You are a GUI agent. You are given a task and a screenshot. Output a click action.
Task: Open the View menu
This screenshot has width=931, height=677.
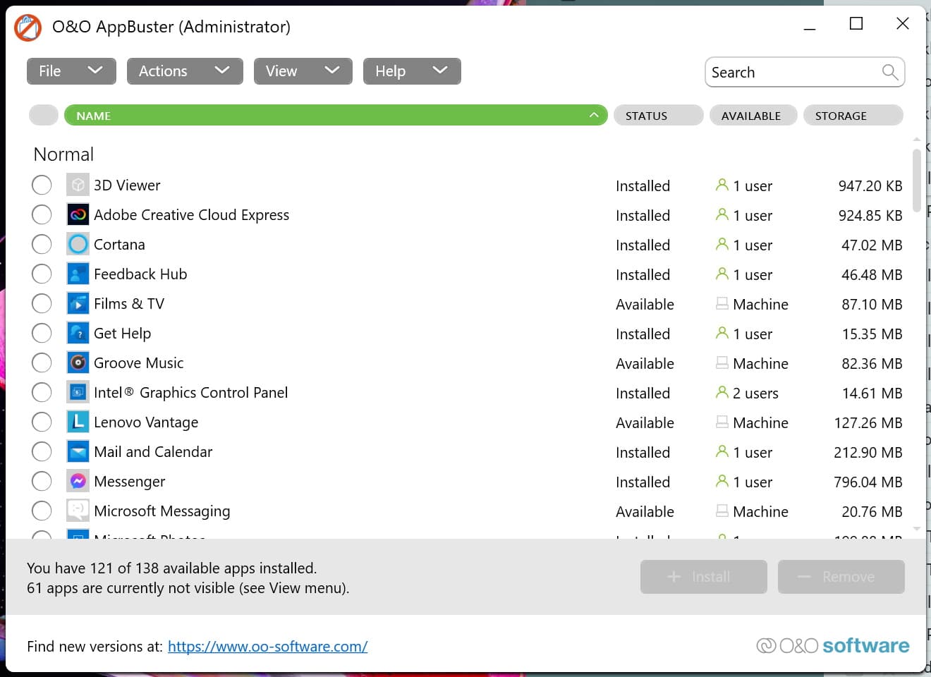coord(303,71)
